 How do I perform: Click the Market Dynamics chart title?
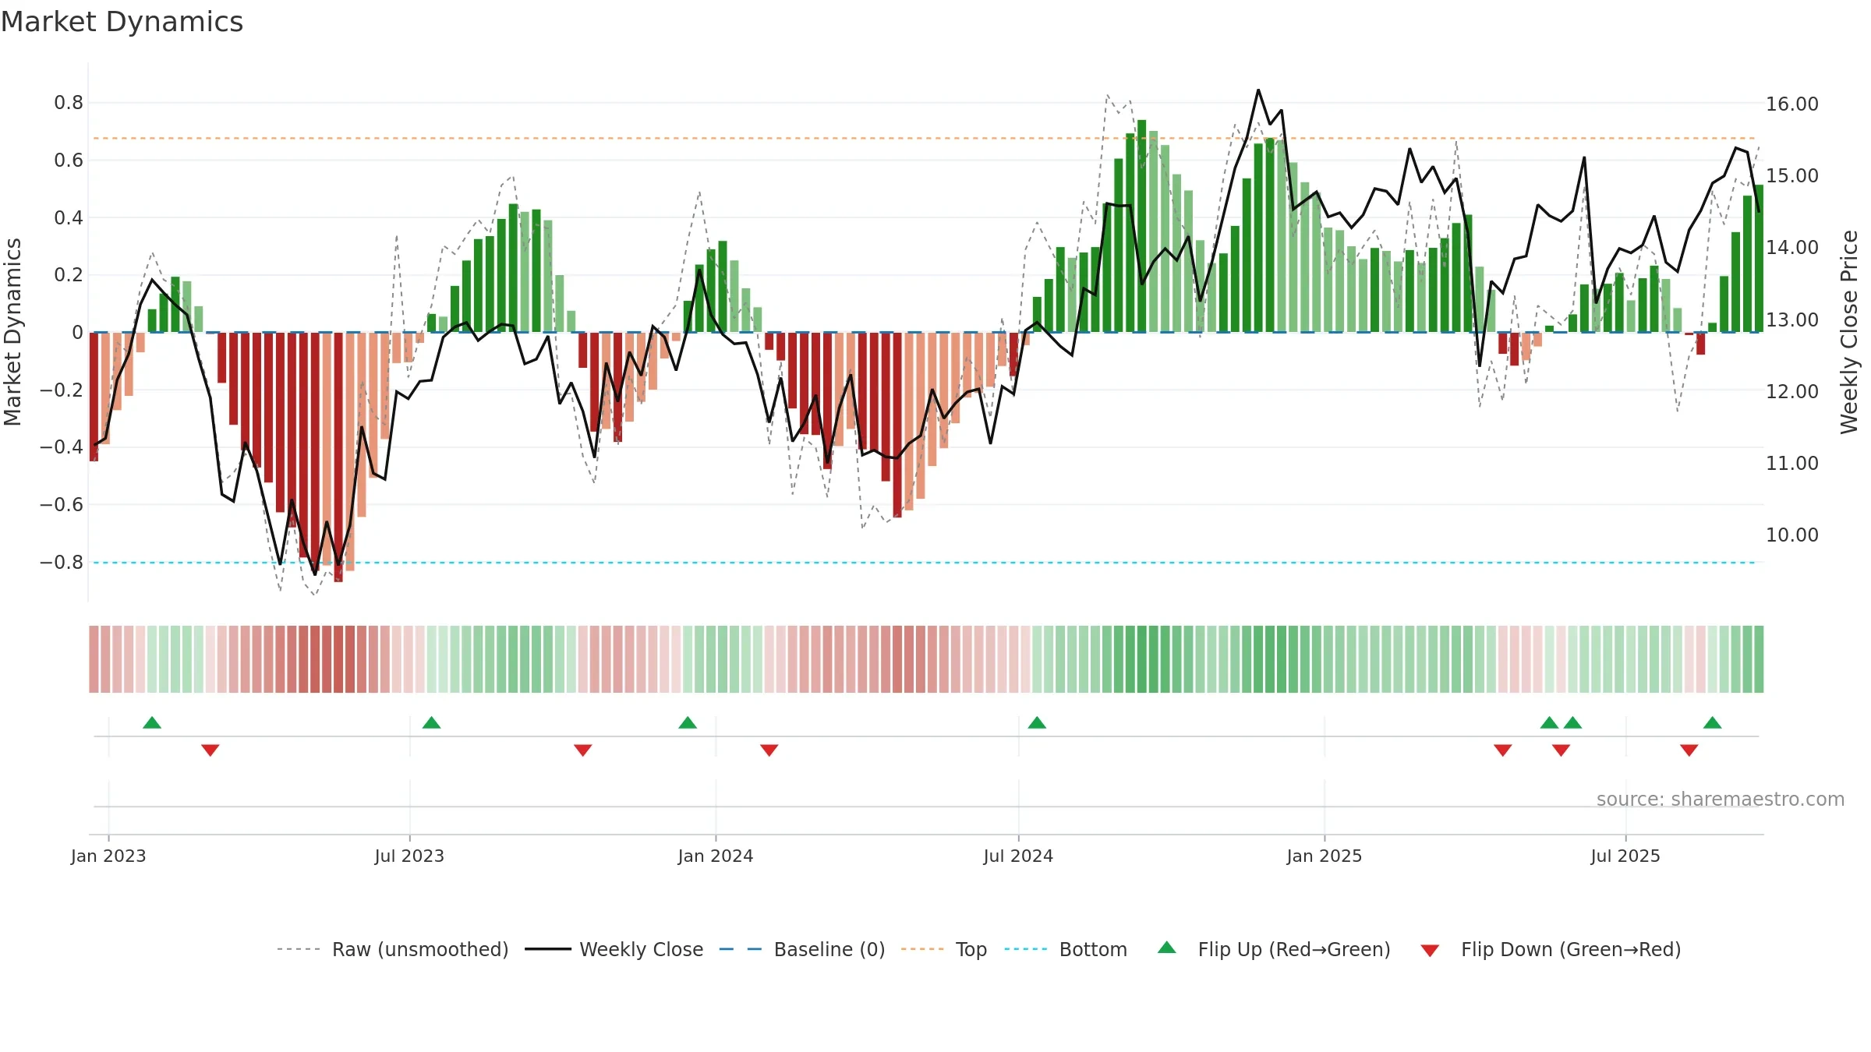(122, 22)
